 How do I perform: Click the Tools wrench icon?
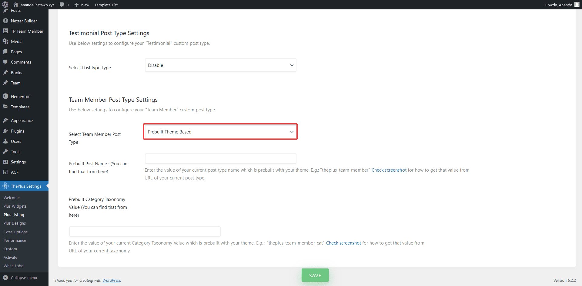pyautogui.click(x=5, y=151)
